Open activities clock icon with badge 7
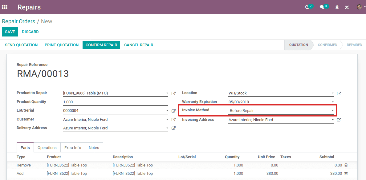Screen dimensions: 366x180 (309, 7)
